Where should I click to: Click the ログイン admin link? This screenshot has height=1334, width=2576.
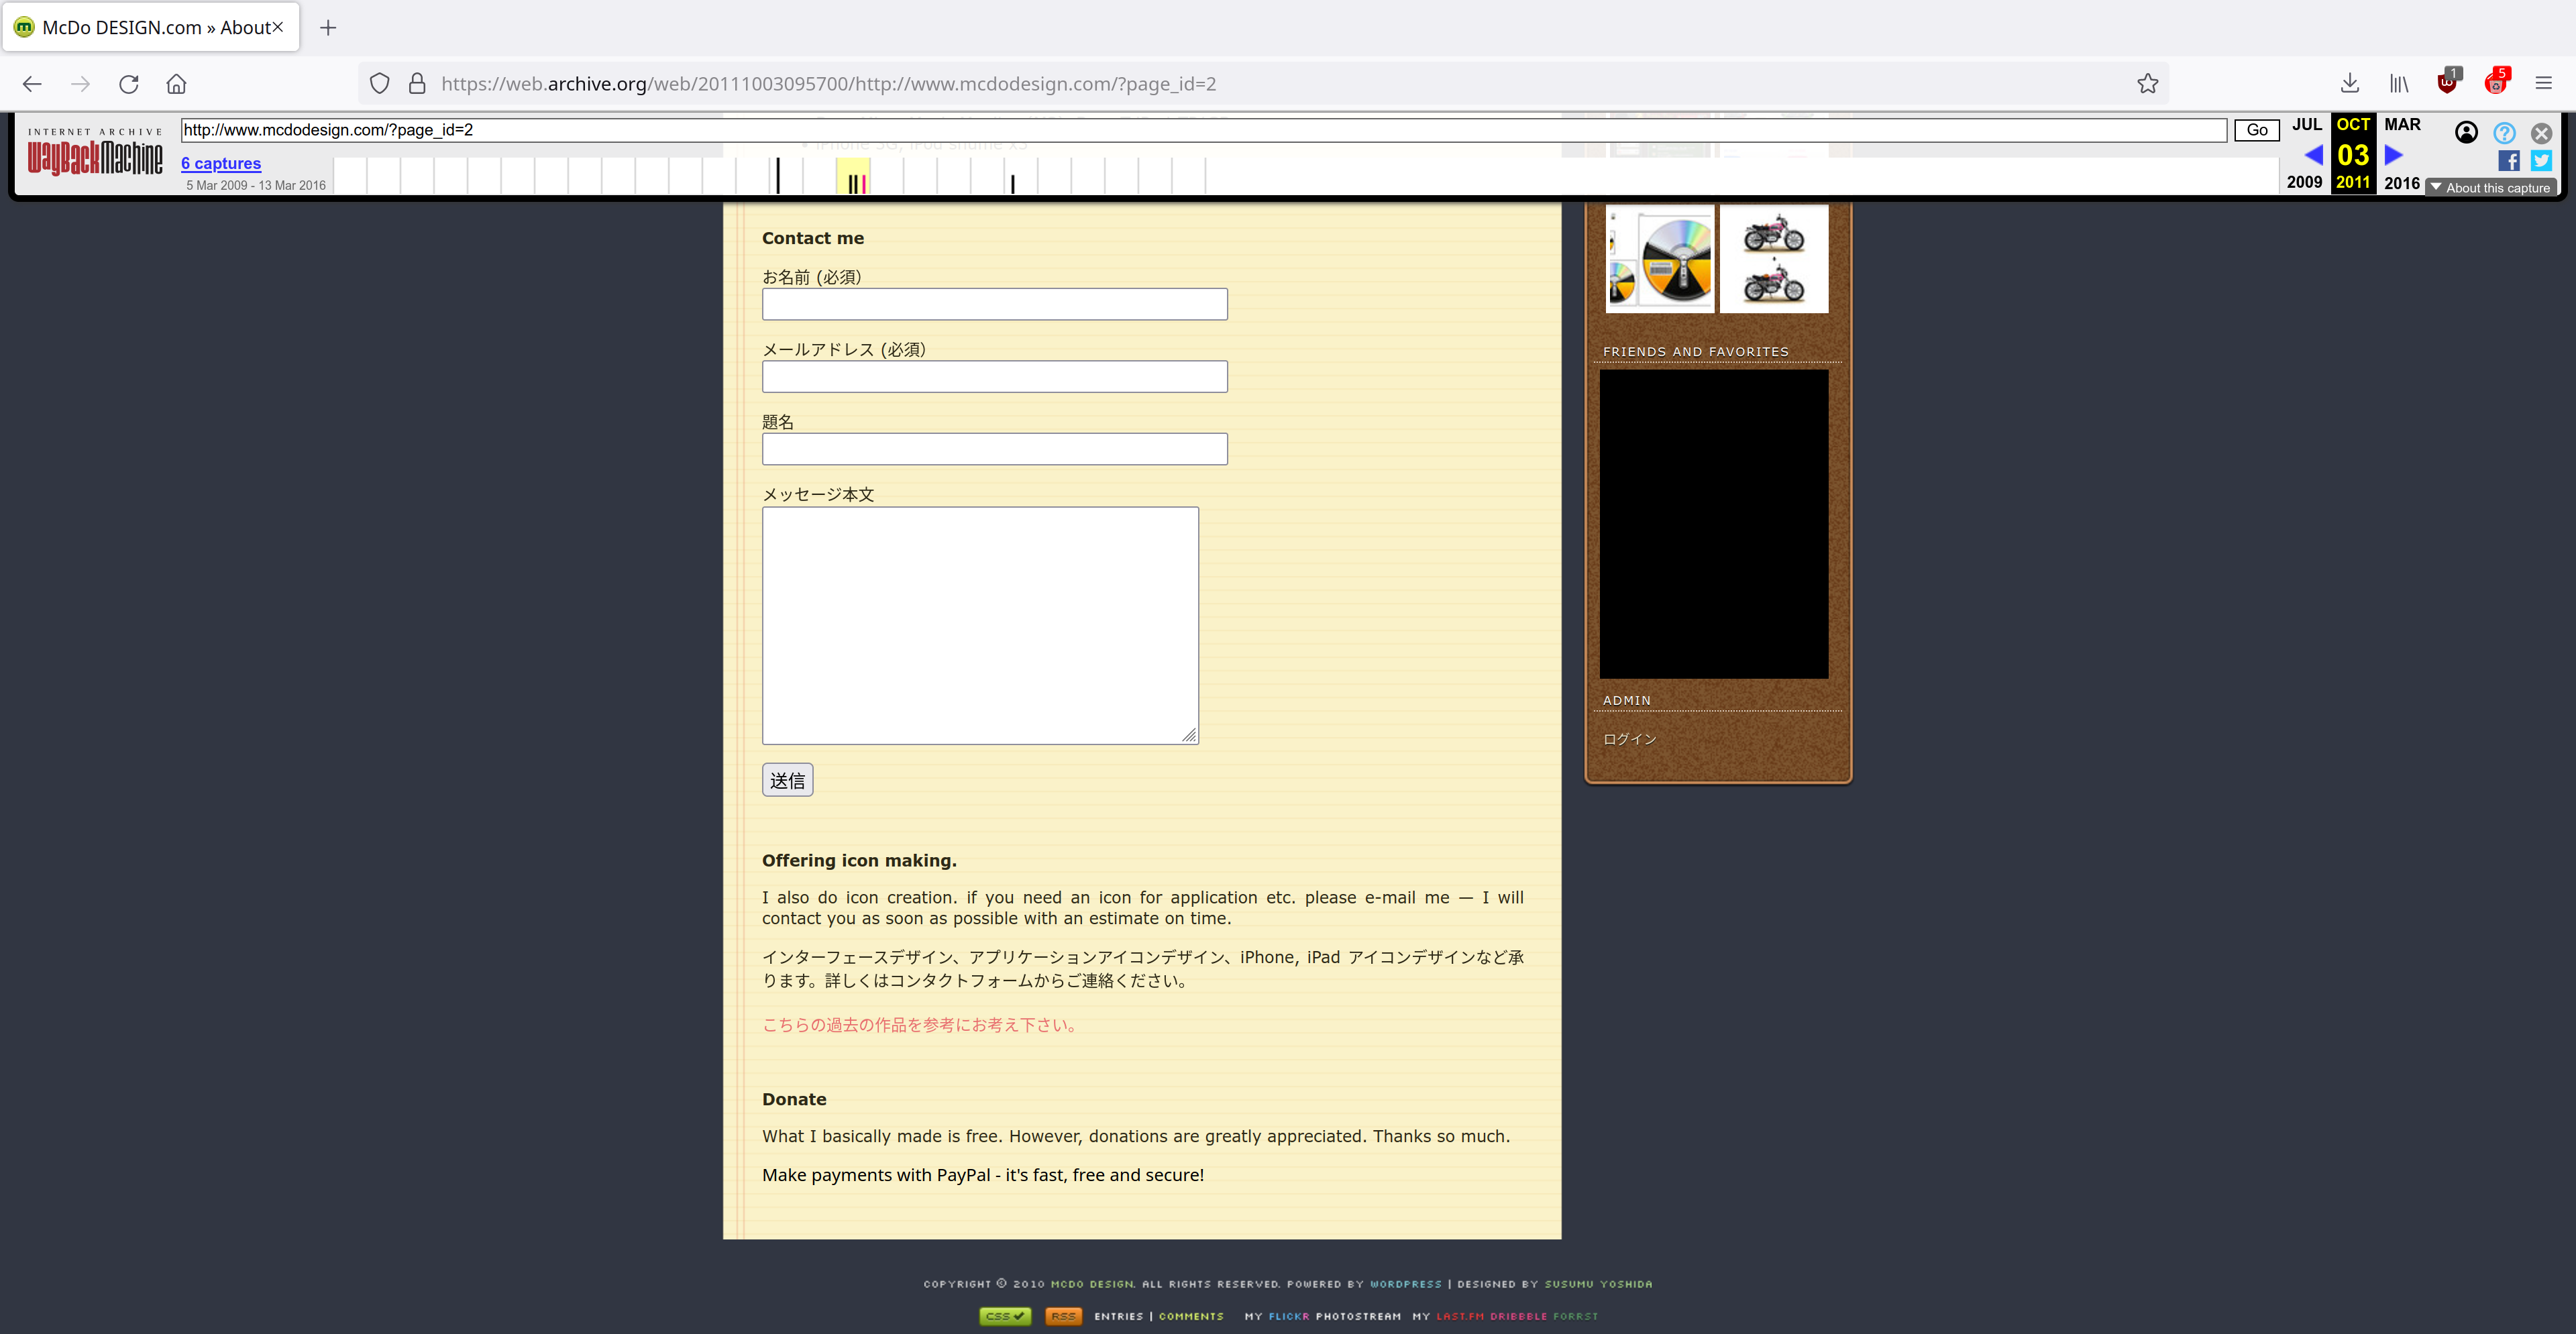click(x=1629, y=739)
